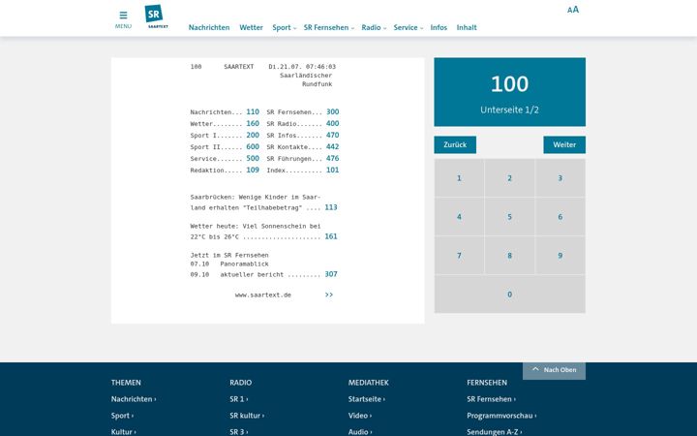Click the >> next page arrows
697x436 pixels.
click(x=329, y=295)
